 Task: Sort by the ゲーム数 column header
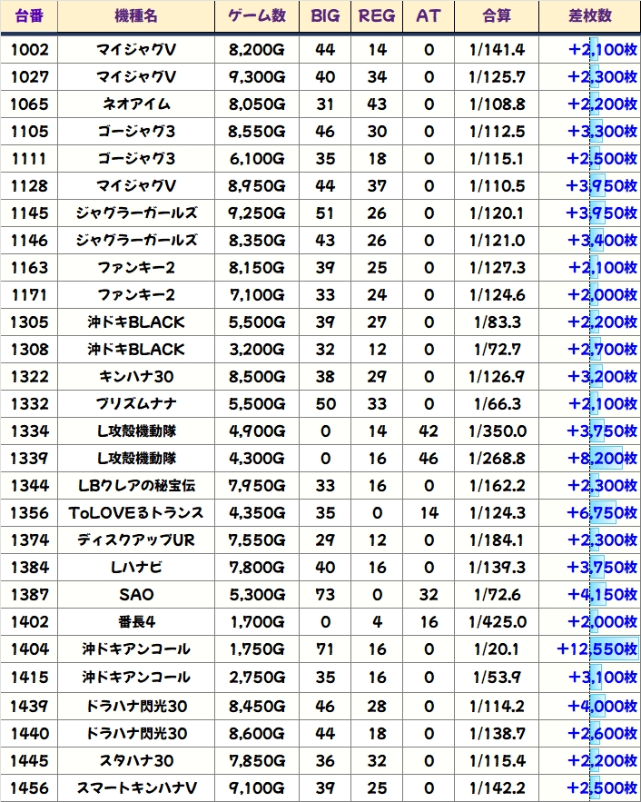(257, 16)
